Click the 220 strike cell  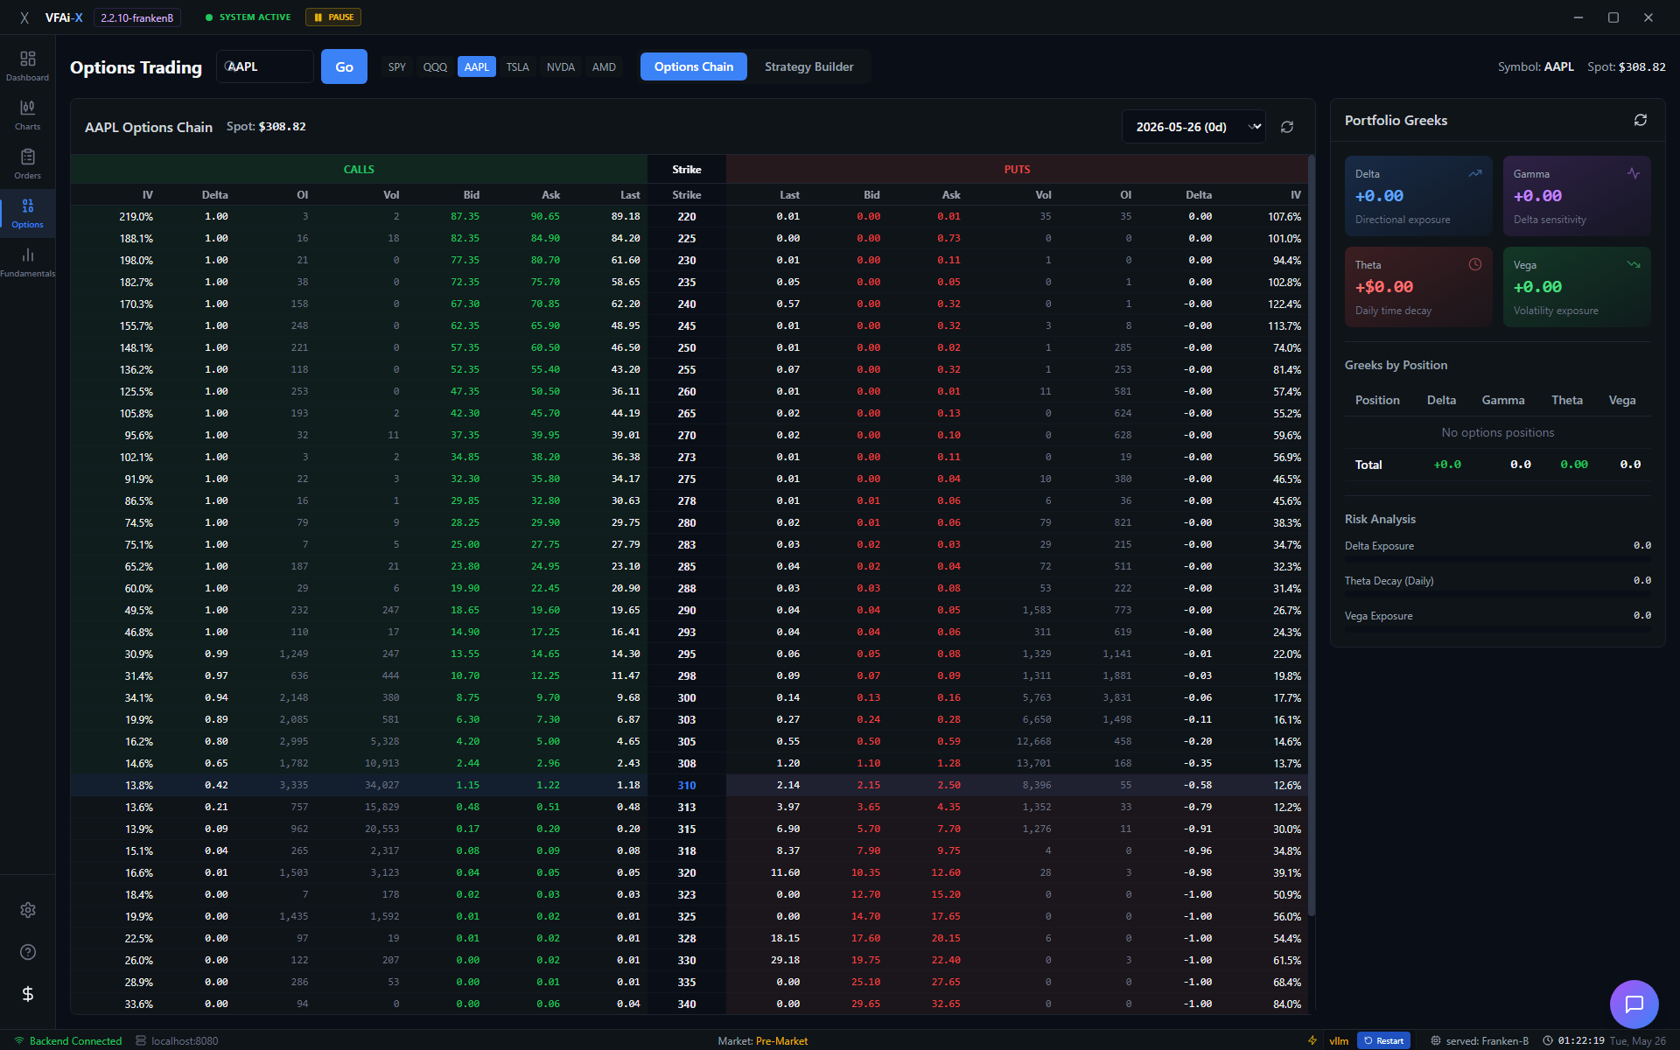coord(687,216)
